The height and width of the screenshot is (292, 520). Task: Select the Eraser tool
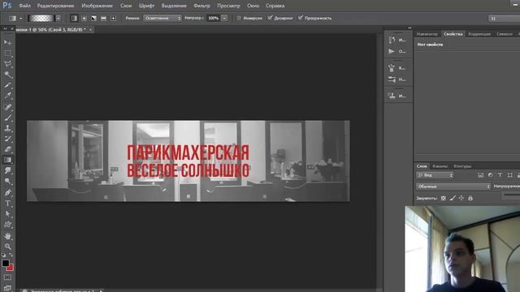click(7, 149)
